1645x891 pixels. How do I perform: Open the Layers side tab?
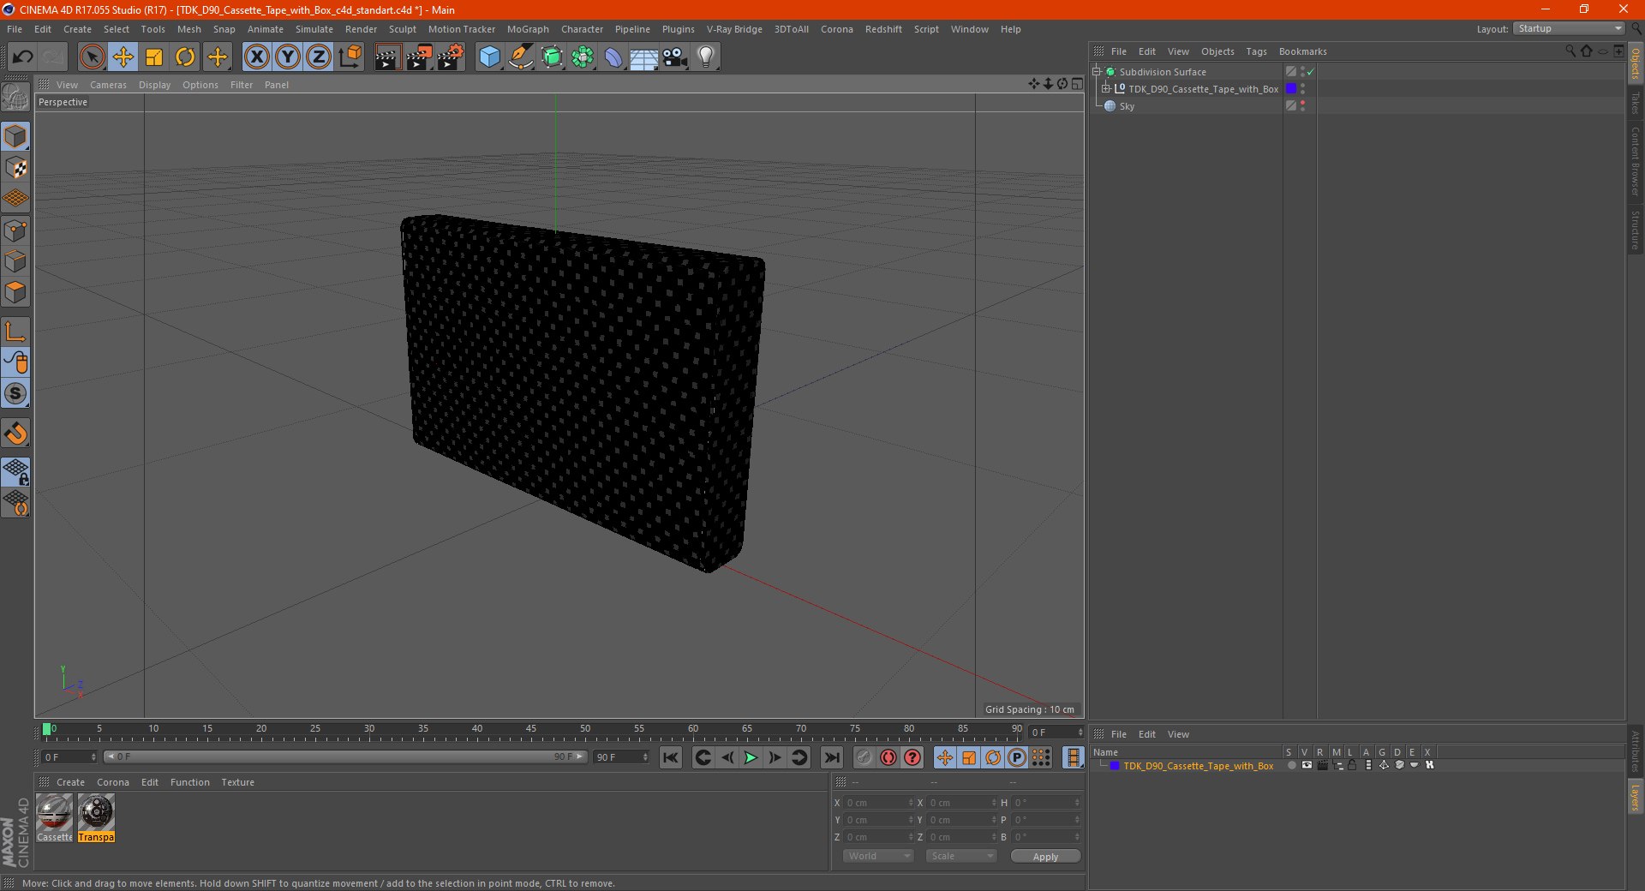[x=1635, y=798]
